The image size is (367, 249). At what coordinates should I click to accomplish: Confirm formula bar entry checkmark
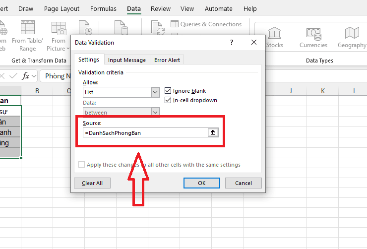13,76
